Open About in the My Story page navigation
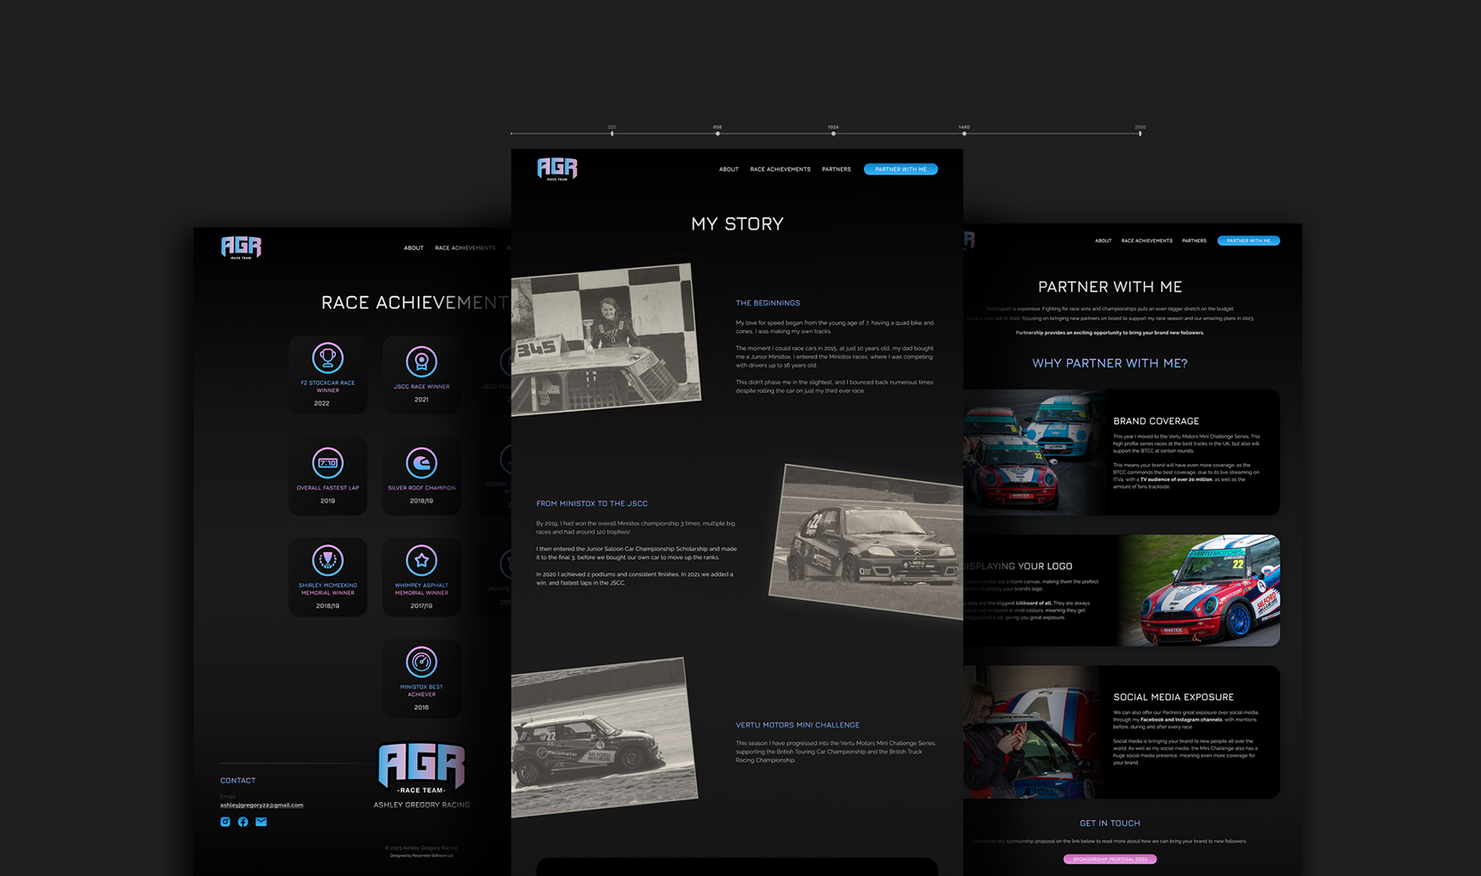 [x=728, y=169]
